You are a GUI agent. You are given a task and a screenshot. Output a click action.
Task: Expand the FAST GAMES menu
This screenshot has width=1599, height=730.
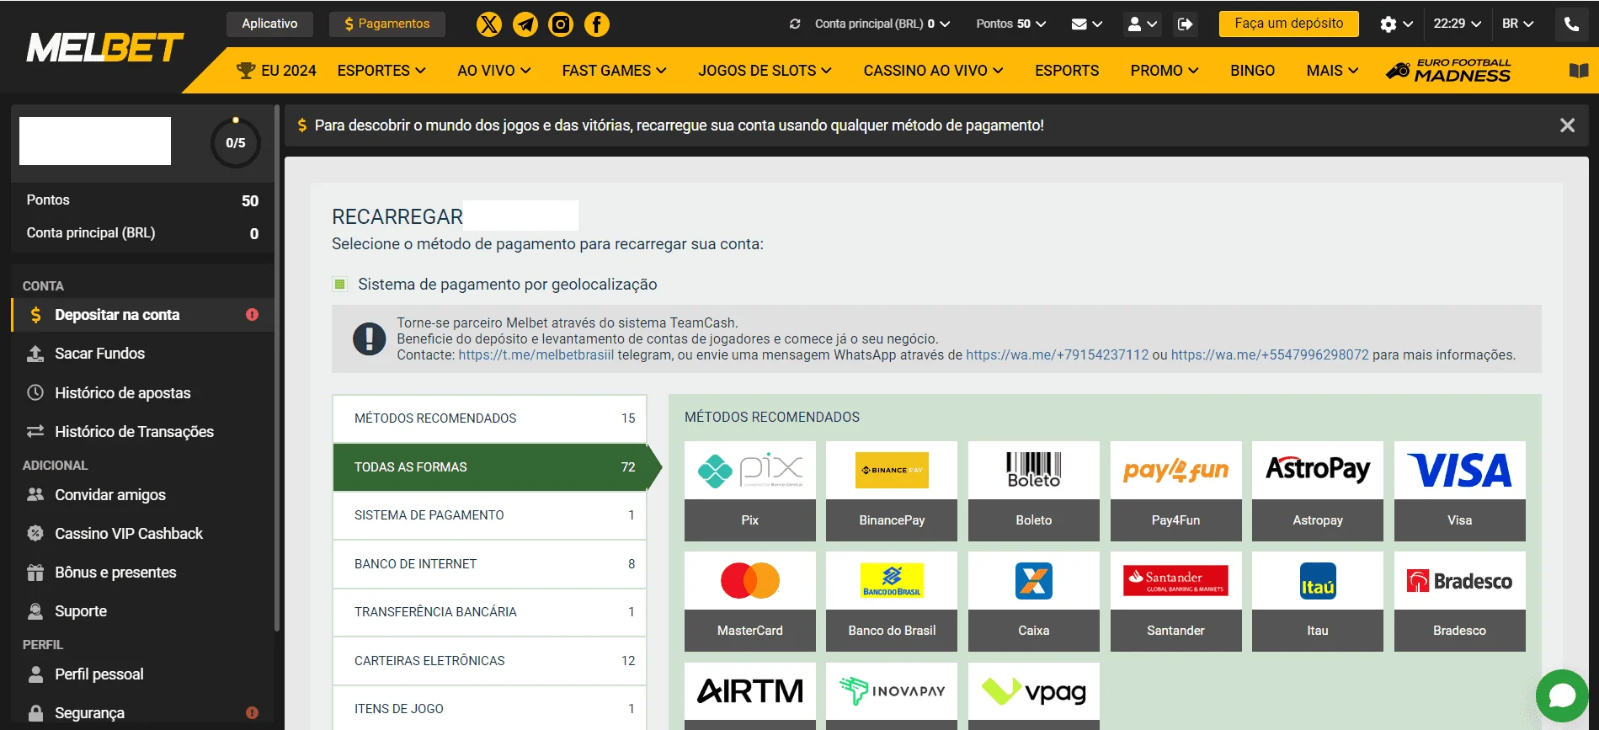pyautogui.click(x=615, y=71)
